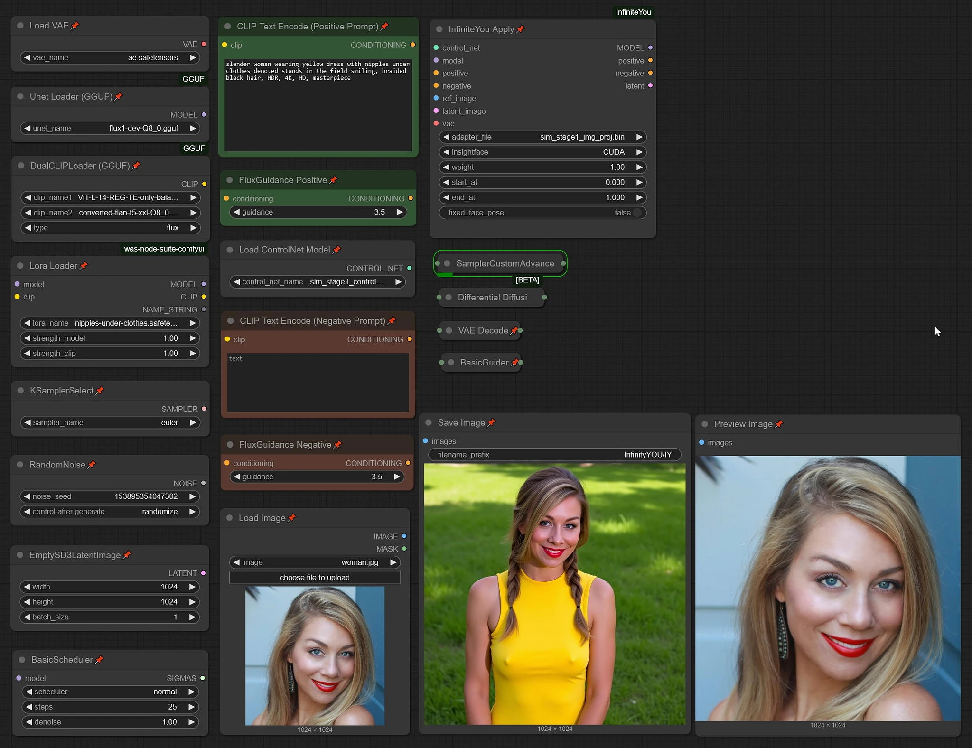
Task: Click the [BETA] badge under SamplerCustomAdvance
Action: pos(528,280)
